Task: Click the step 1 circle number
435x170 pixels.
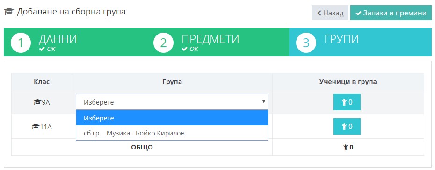Action: coord(21,43)
